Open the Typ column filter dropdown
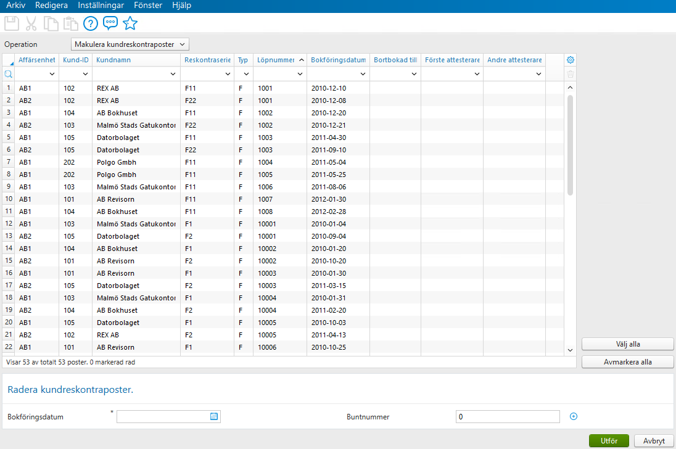The height and width of the screenshot is (449, 676). (245, 73)
